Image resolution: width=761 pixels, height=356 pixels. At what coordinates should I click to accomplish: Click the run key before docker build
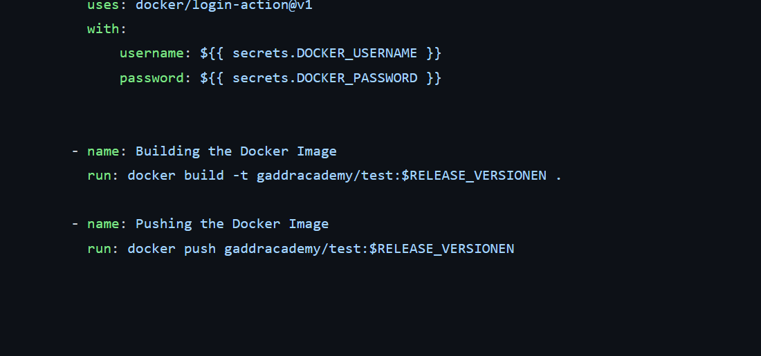point(99,176)
